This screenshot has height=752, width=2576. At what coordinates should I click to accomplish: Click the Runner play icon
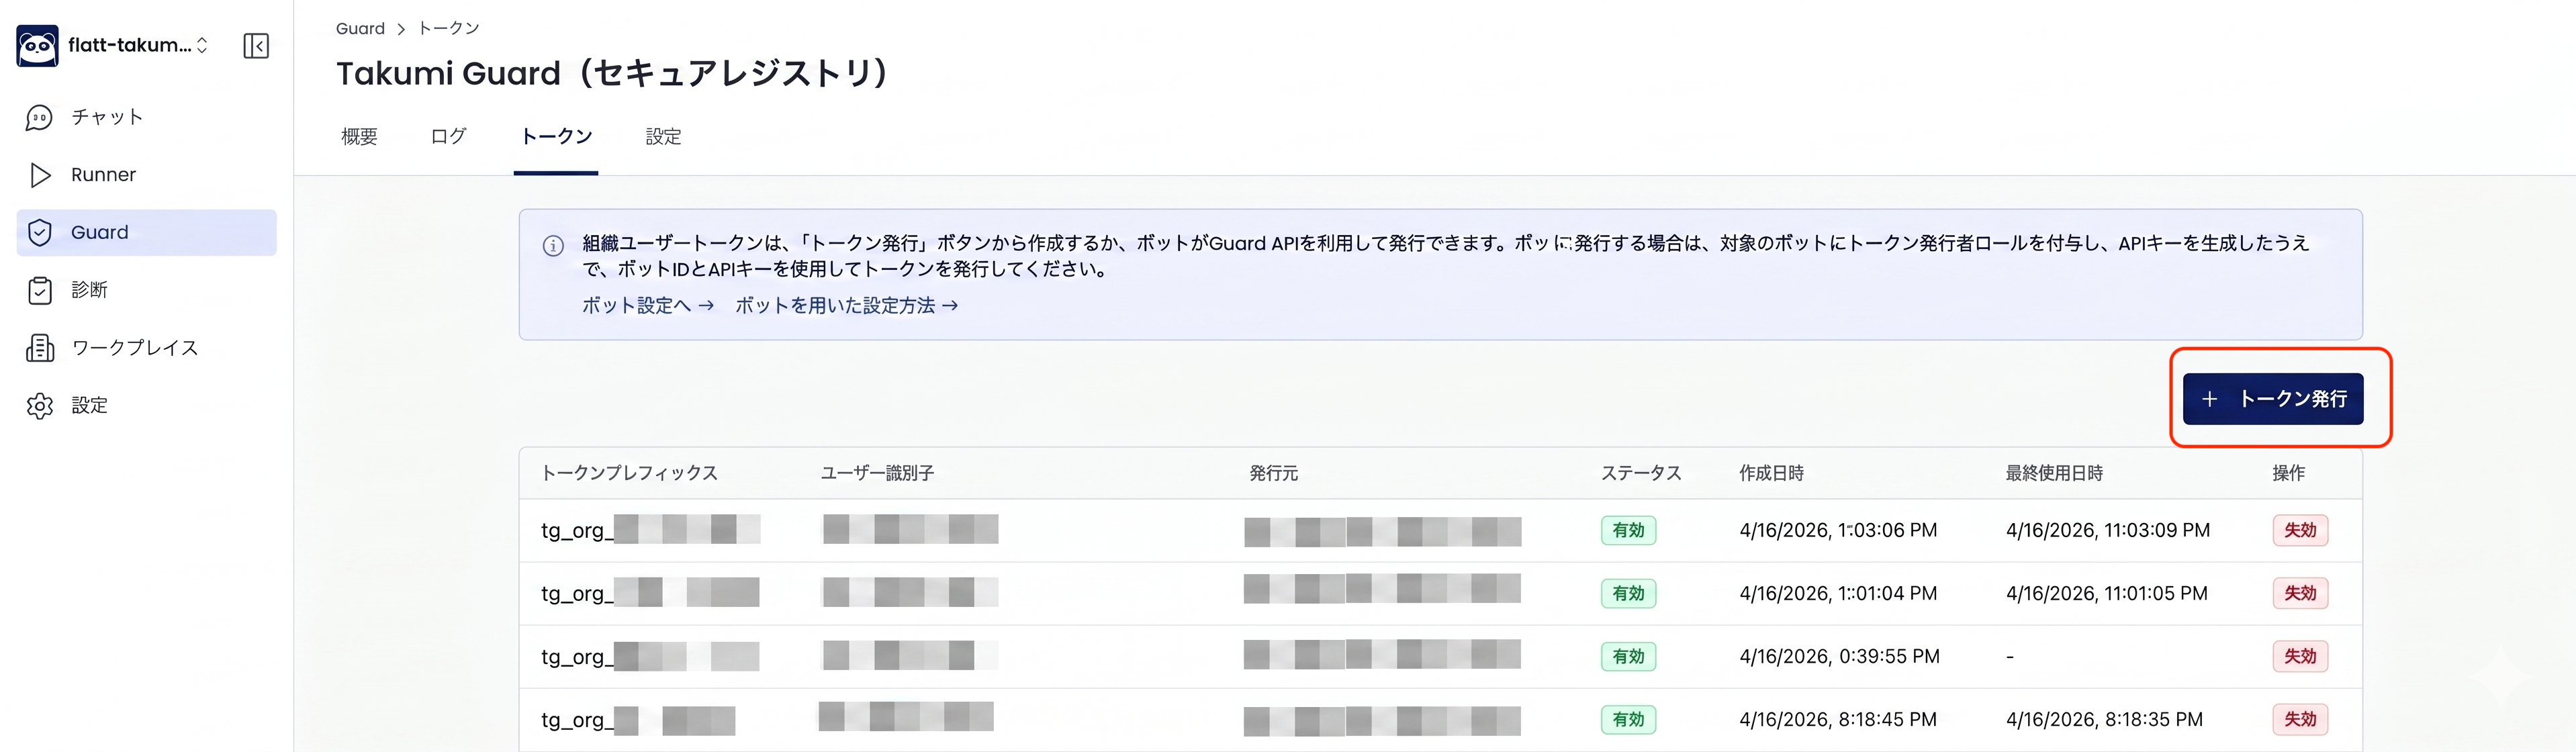pyautogui.click(x=40, y=175)
